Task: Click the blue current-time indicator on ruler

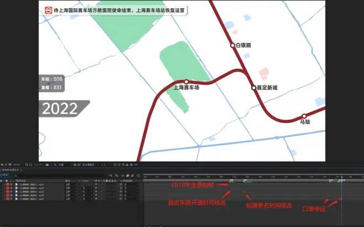Action: pyautogui.click(x=341, y=177)
